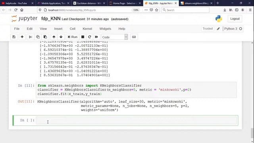Open the View menu
The height and width of the screenshot is (143, 254).
pos(43,29)
